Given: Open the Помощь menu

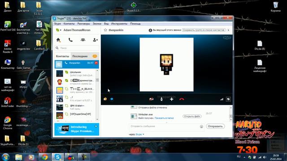Looking at the screenshot, I should pyautogui.click(x=135, y=24).
